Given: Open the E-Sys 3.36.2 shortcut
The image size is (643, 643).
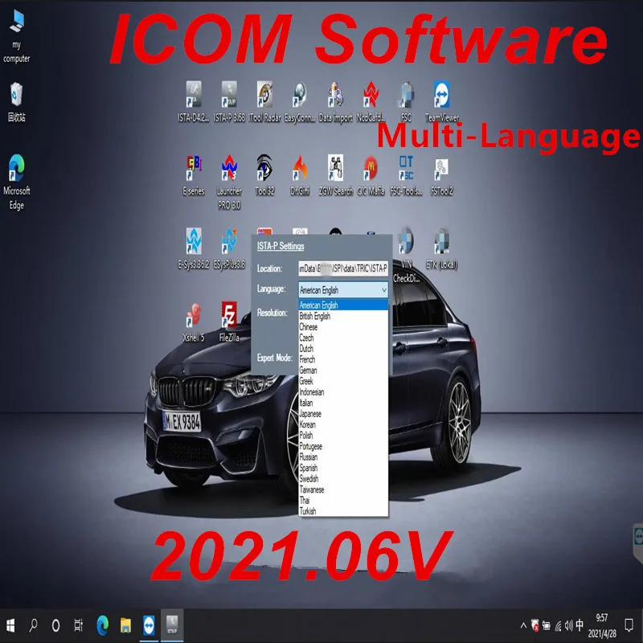Looking at the screenshot, I should click(x=194, y=248).
